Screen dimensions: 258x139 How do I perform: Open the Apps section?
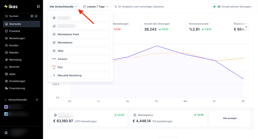[x=22, y=74]
